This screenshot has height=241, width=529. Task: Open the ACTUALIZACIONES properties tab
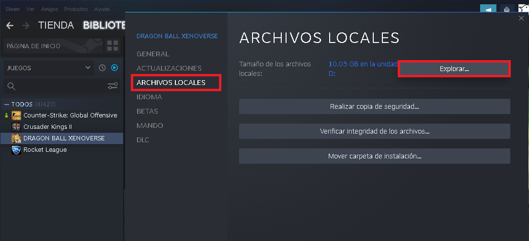[x=169, y=68]
